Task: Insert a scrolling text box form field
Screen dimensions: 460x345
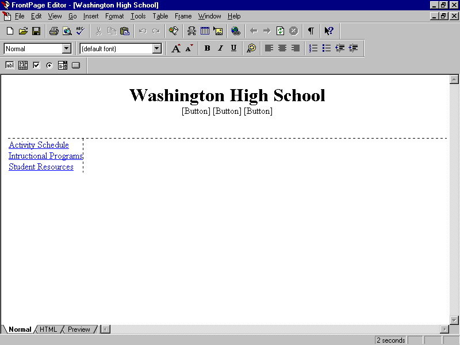Action: tap(22, 65)
